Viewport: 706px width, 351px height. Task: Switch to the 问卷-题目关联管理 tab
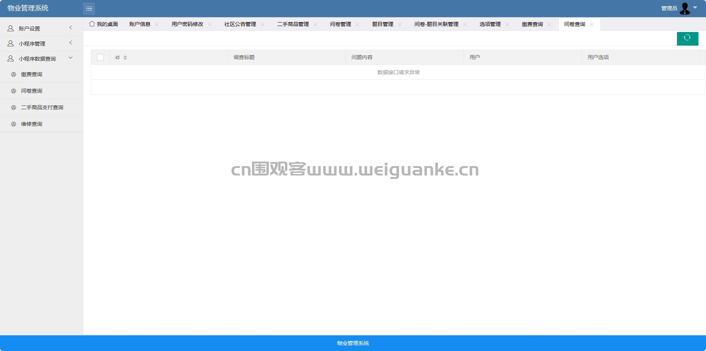point(436,24)
